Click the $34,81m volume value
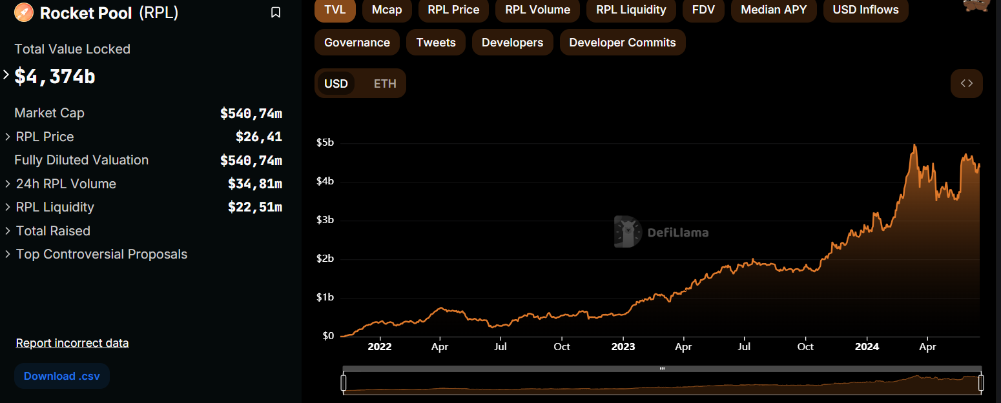 (255, 184)
